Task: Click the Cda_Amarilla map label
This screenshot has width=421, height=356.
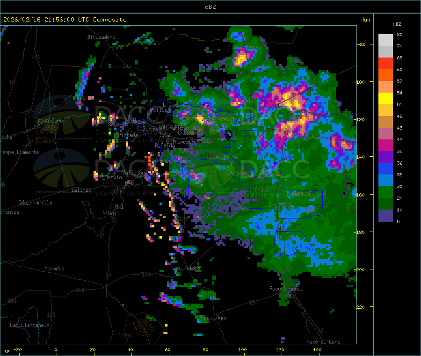Action: tap(35, 203)
